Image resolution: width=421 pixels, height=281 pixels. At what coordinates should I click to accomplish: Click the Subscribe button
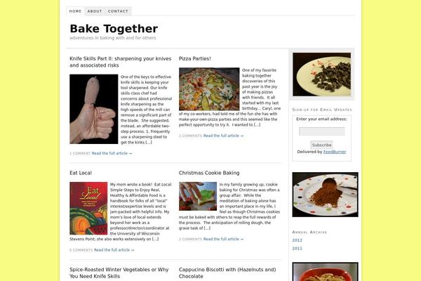pyautogui.click(x=321, y=145)
